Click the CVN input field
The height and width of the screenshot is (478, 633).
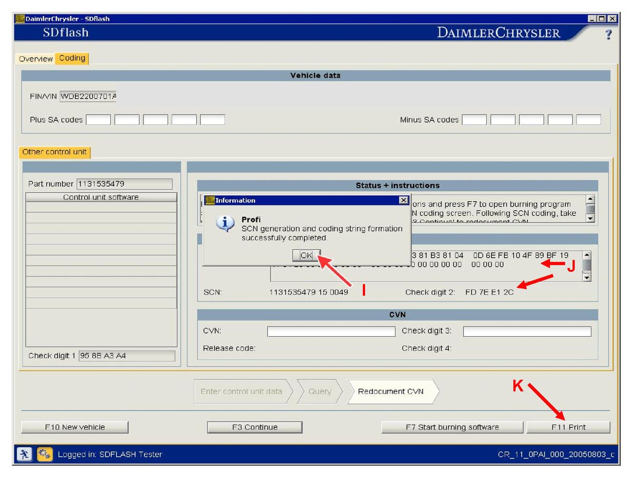point(331,331)
